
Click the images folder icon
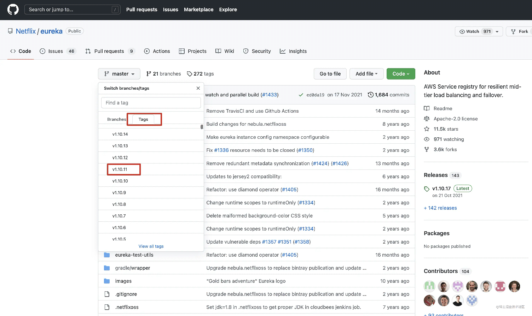[x=107, y=281]
